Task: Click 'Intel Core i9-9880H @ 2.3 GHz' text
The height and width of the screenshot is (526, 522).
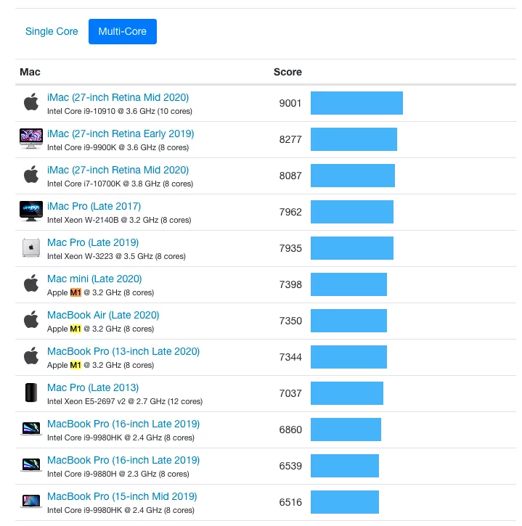Action: click(x=102, y=474)
